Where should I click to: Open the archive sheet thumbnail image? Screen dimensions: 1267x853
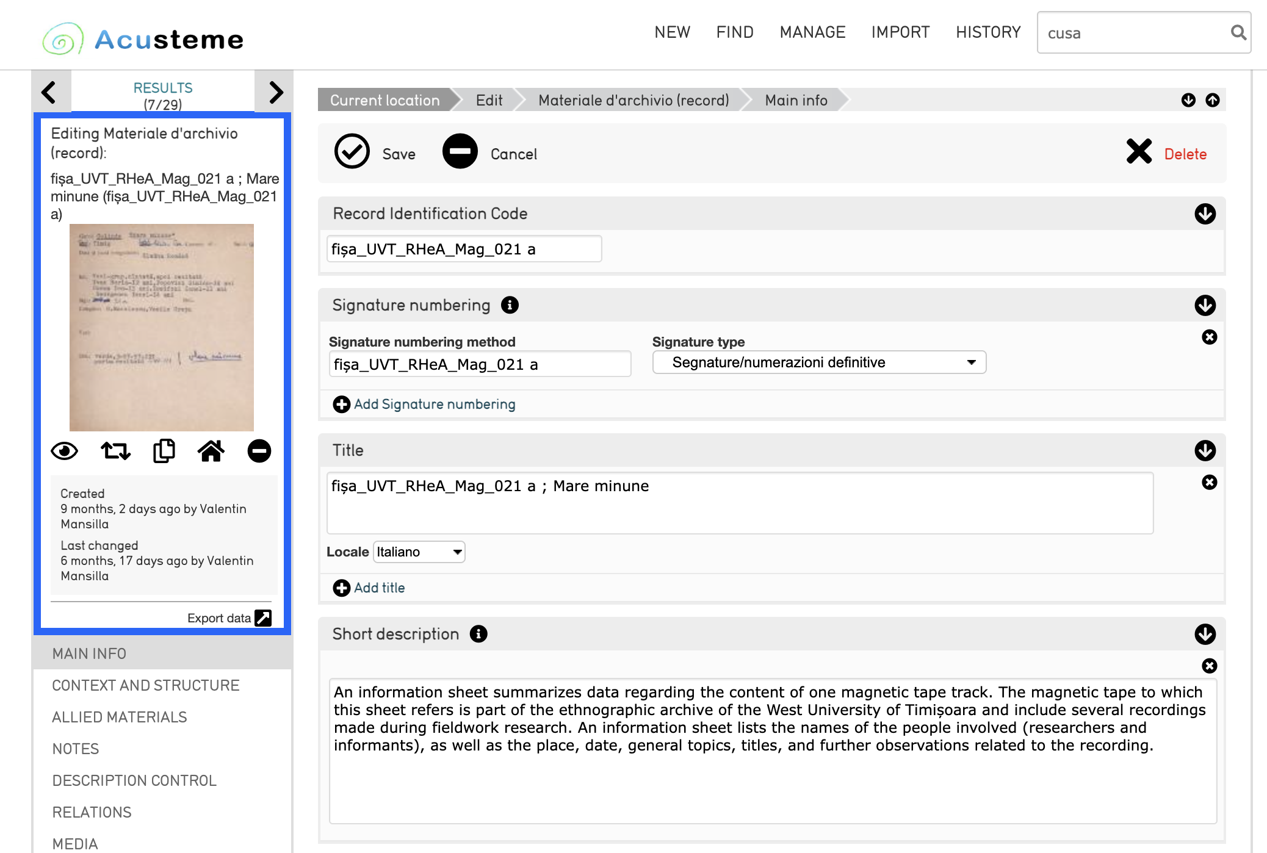pyautogui.click(x=162, y=328)
